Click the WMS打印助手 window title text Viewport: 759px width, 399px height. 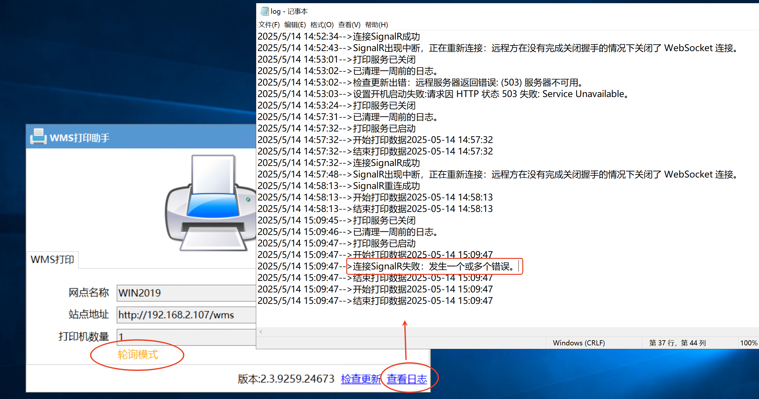(80, 138)
